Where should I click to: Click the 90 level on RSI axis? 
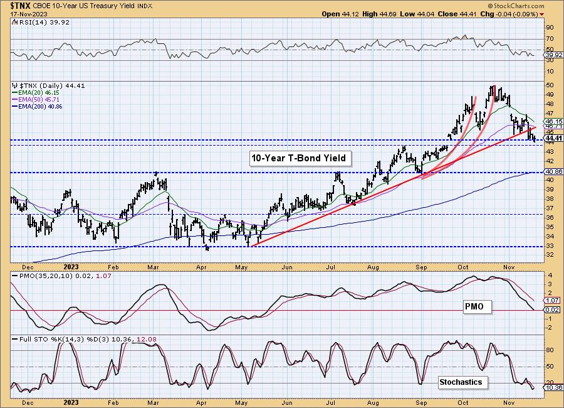tap(550, 28)
